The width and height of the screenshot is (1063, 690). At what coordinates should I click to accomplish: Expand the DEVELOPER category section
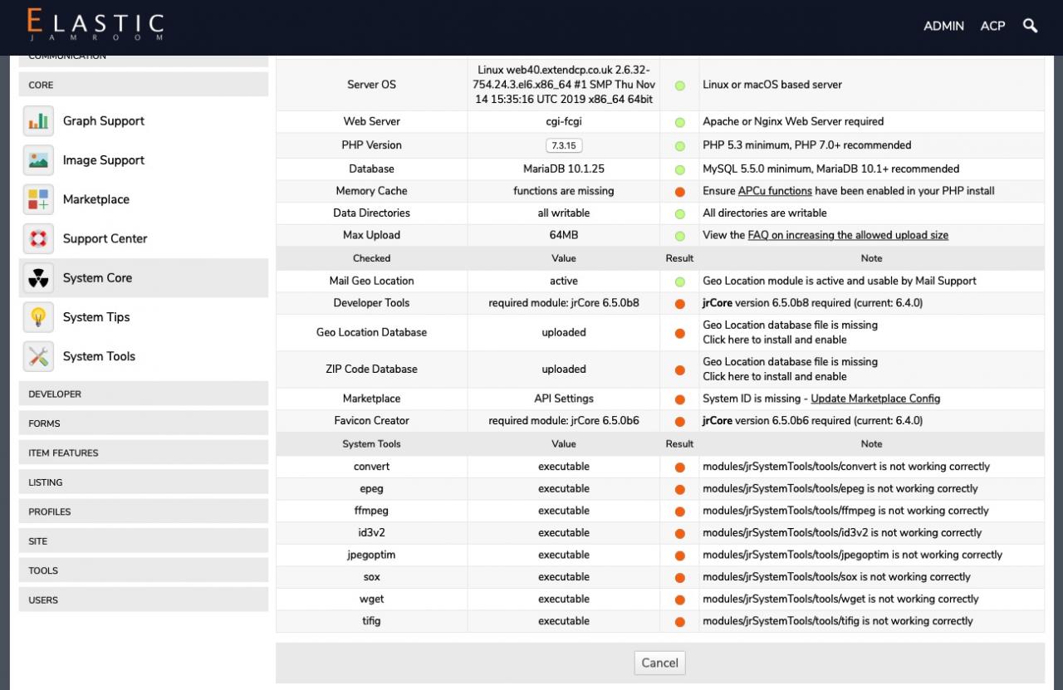[143, 394]
